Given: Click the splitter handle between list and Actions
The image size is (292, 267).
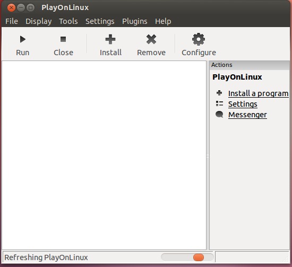Looking at the screenshot, I should (x=208, y=156).
